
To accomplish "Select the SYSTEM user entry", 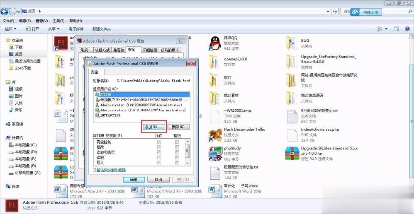I will pos(141,94).
